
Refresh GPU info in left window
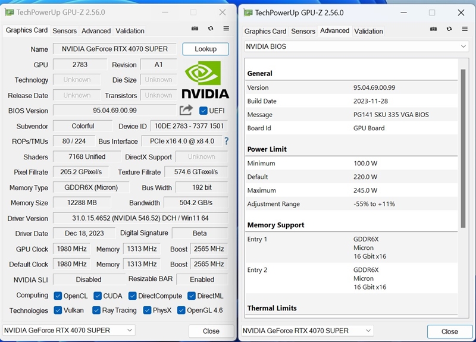[211, 29]
